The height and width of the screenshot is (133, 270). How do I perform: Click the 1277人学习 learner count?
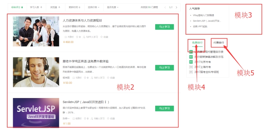pyautogui.click(x=92, y=37)
